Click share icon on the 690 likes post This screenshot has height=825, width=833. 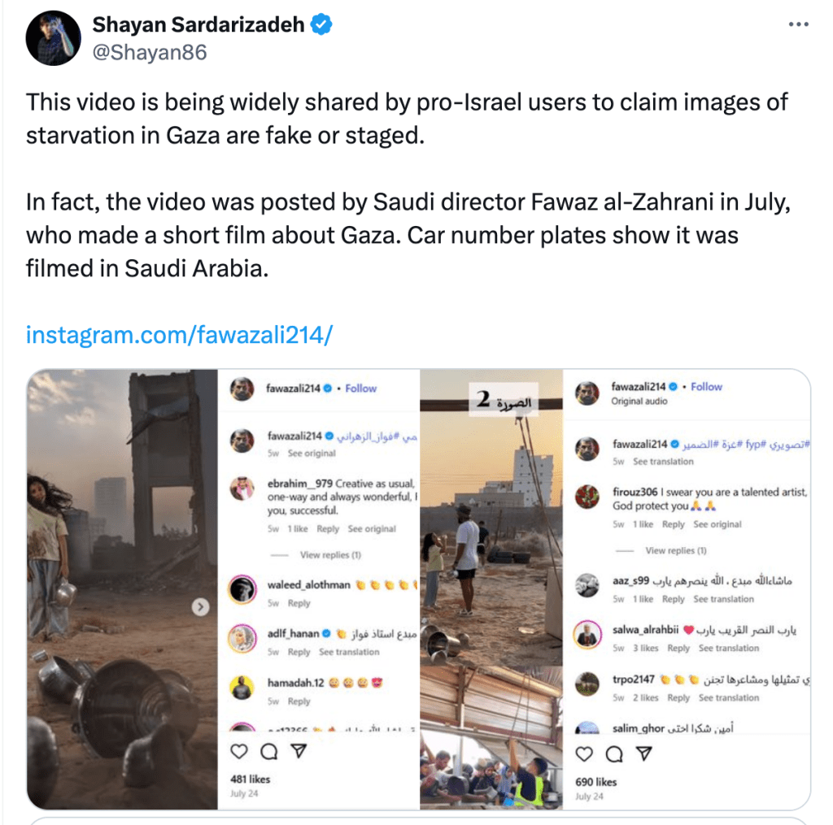click(x=643, y=754)
